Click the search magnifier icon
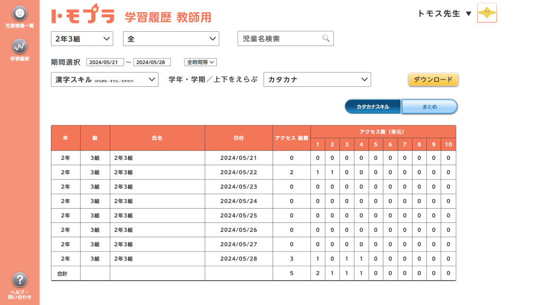 tap(326, 38)
